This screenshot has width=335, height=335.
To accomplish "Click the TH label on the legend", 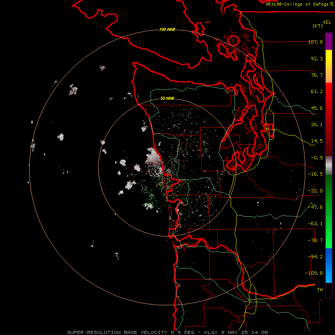I will click(320, 290).
